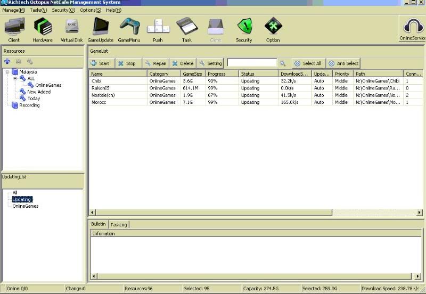Image resolution: width=426 pixels, height=294 pixels.
Task: Open the GameMenu gamepad icon
Action: 129,27
